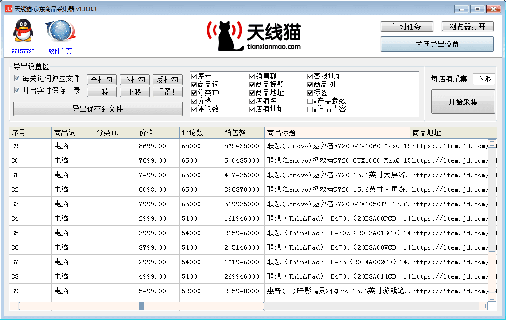Uncheck the 店铺地址 export field

coord(252,110)
